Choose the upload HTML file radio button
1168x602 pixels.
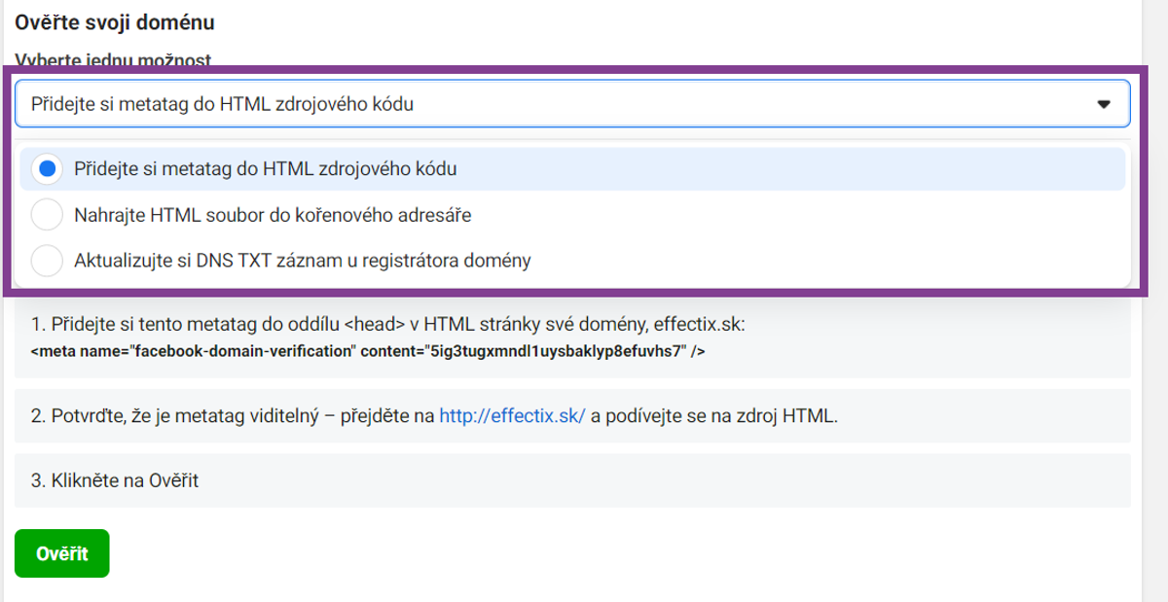point(47,215)
